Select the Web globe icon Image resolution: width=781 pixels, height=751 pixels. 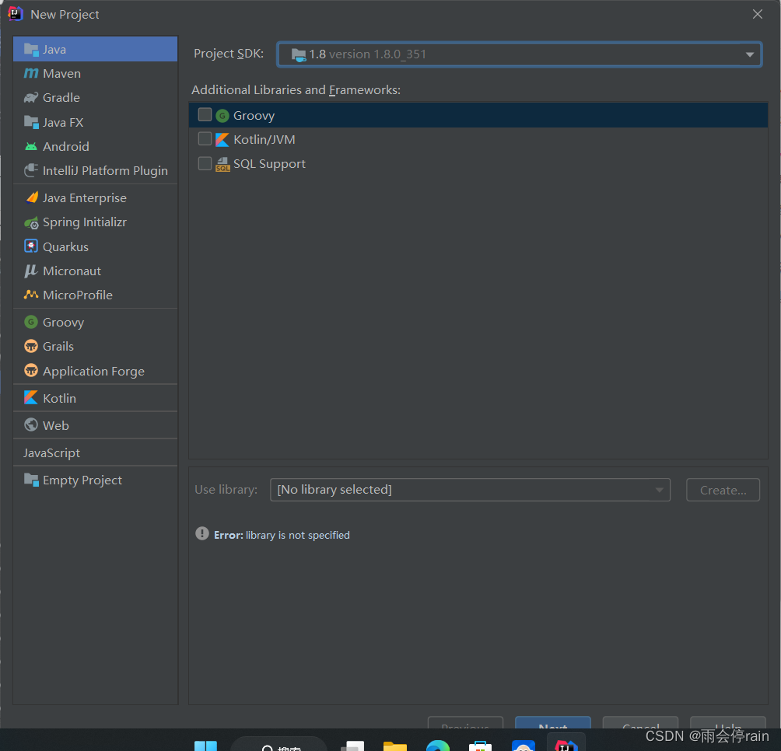click(31, 425)
